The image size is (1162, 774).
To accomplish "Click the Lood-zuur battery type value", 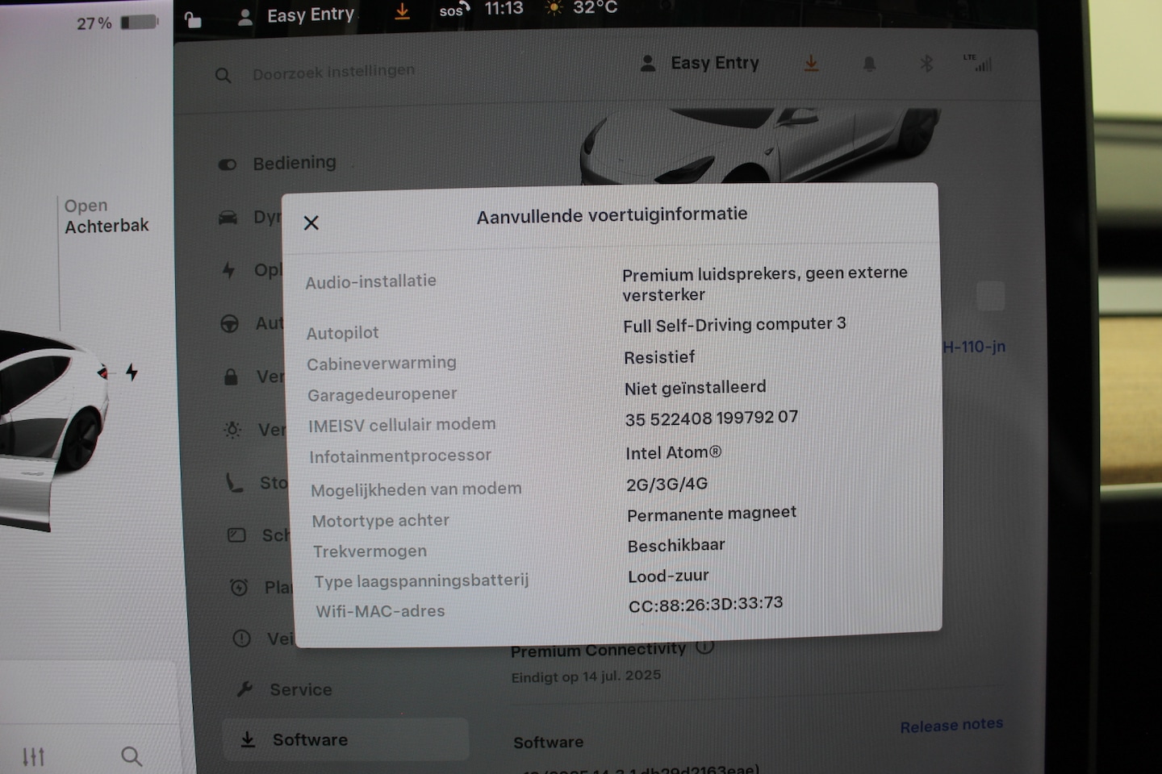I will pyautogui.click(x=668, y=576).
